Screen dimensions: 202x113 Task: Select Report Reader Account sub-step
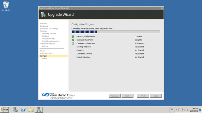pyautogui.click(x=50, y=41)
